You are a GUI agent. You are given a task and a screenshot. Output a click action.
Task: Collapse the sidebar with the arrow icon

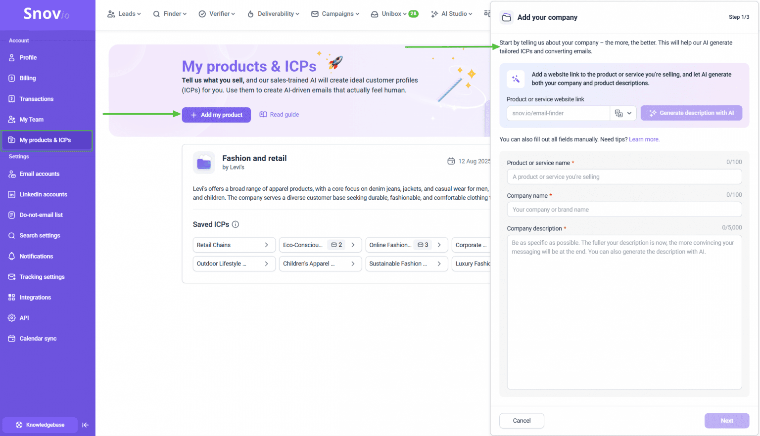pyautogui.click(x=85, y=425)
